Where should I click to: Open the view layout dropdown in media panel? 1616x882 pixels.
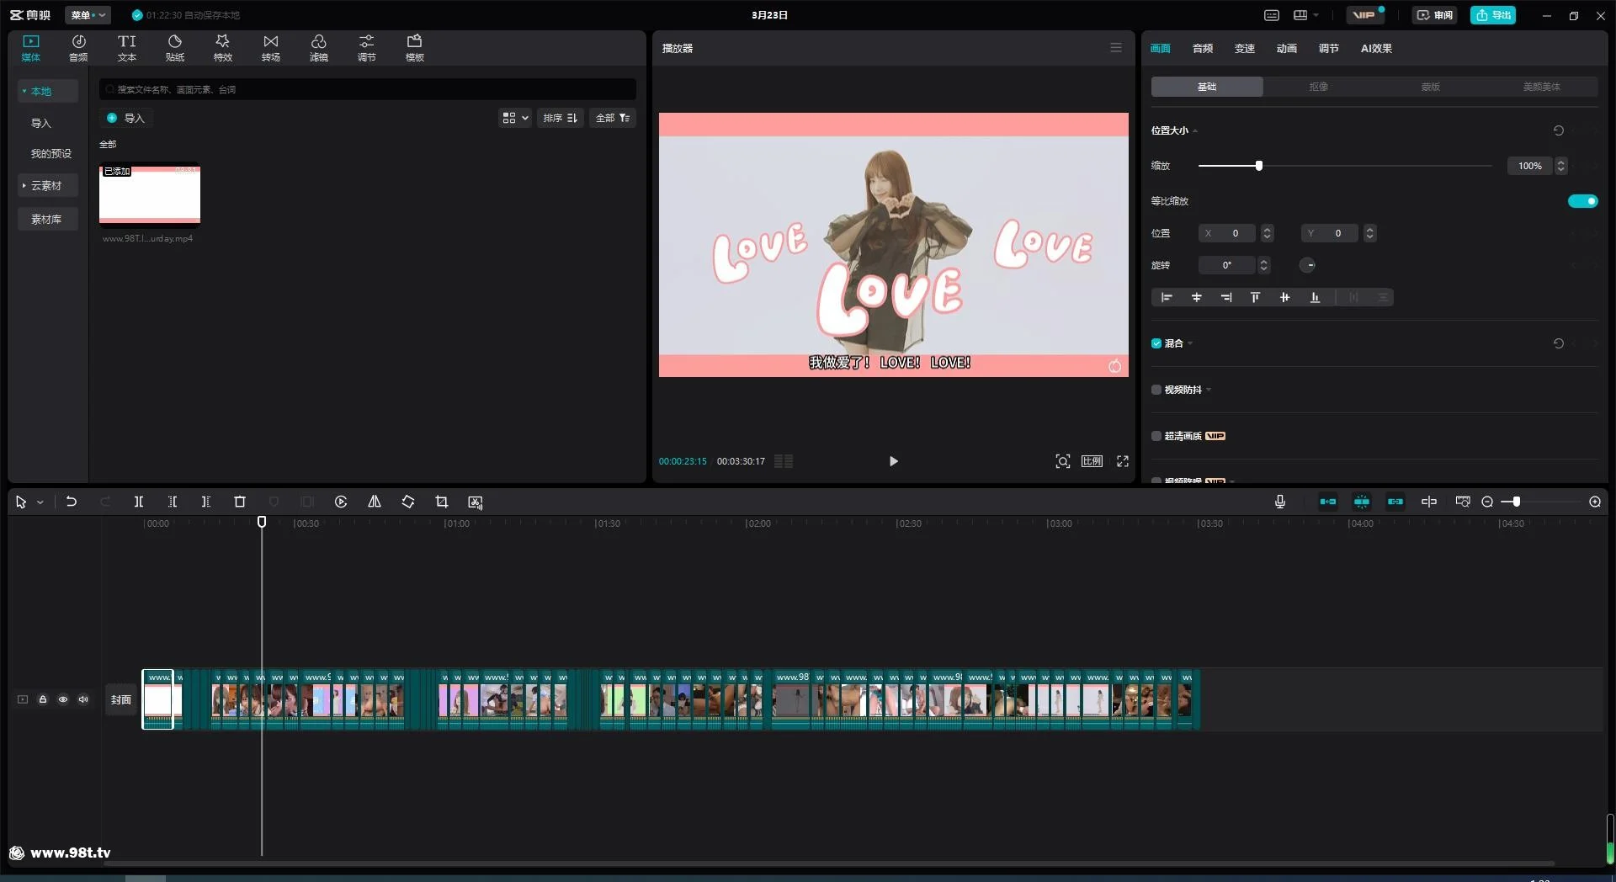click(x=515, y=118)
